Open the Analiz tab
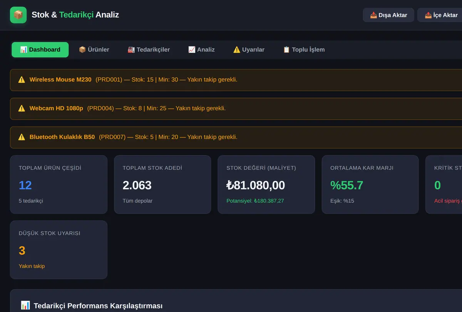Screen dimensions: 462x312 (201, 50)
